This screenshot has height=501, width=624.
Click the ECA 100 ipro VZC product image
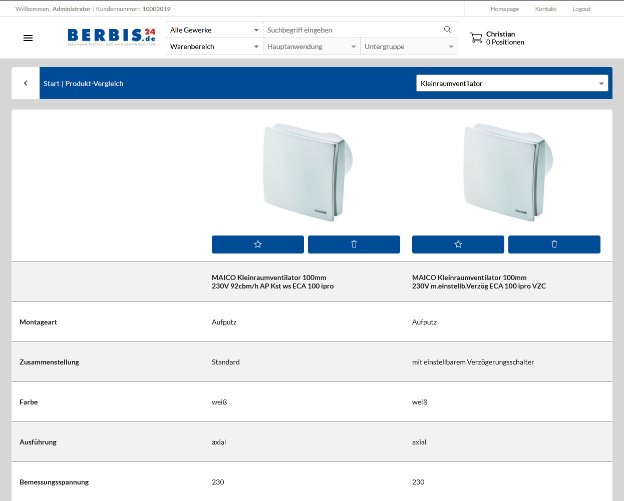click(x=508, y=171)
